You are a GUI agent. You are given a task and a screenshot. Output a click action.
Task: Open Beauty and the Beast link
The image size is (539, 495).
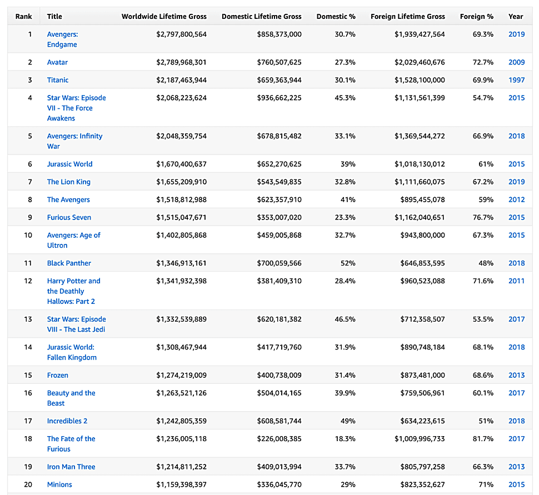tap(71, 398)
